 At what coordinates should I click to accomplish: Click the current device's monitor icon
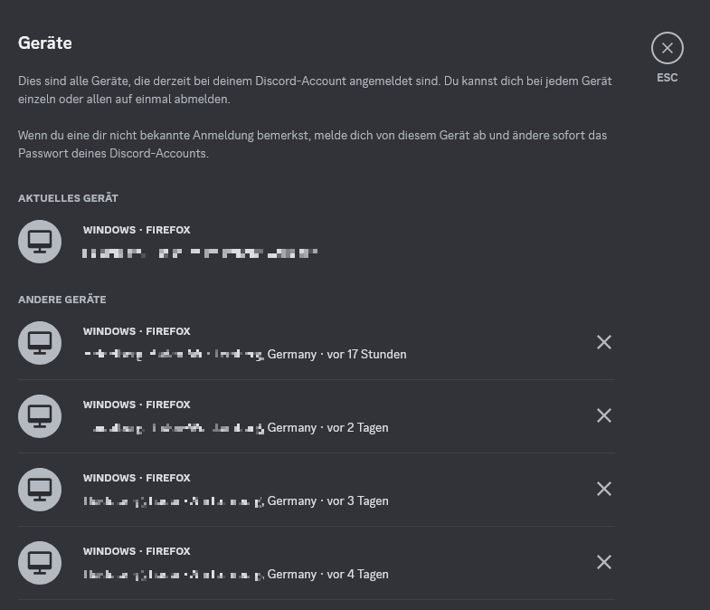[40, 242]
